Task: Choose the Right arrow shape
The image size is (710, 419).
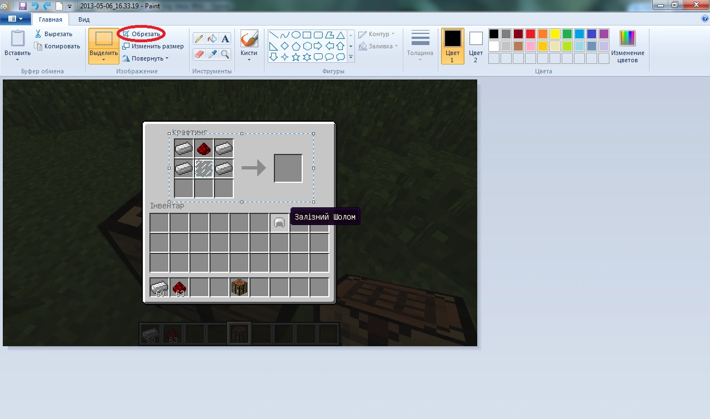Action: coord(318,46)
